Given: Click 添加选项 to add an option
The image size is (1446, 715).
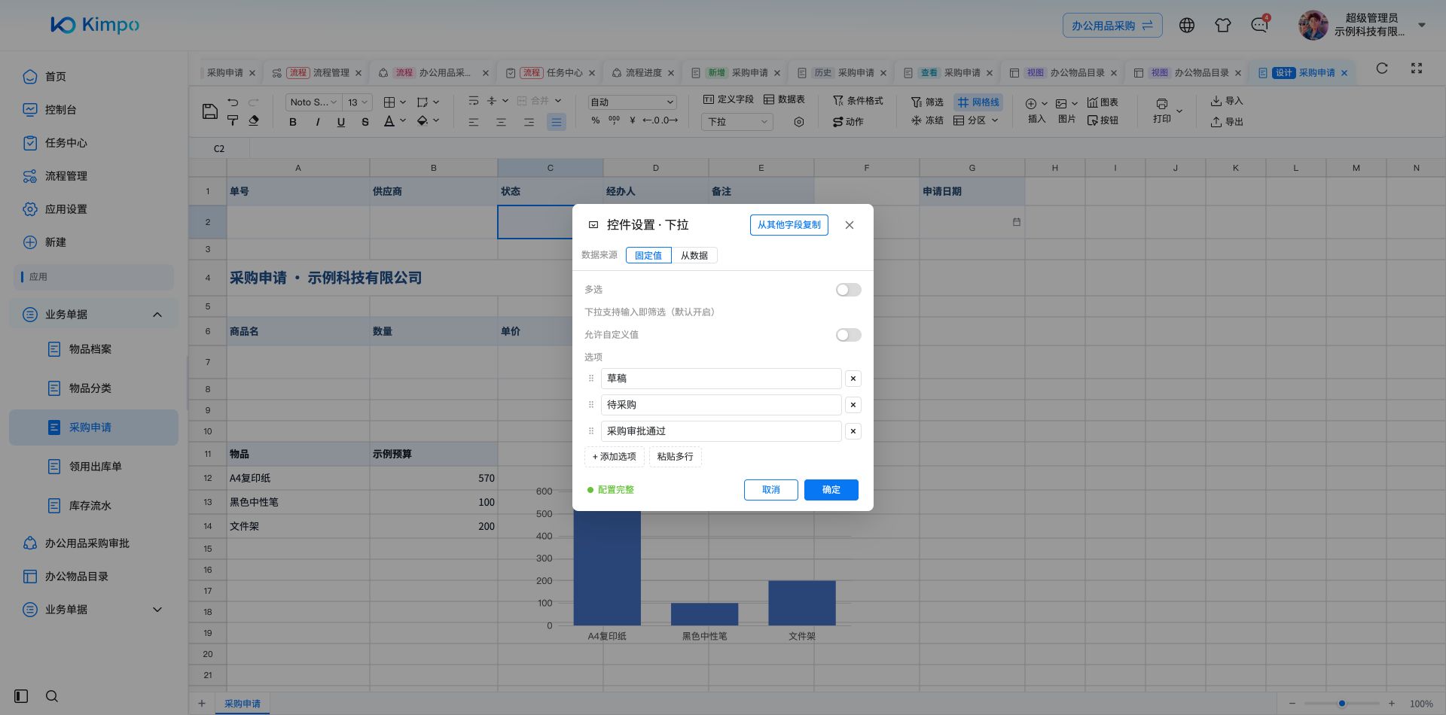Looking at the screenshot, I should coord(615,457).
